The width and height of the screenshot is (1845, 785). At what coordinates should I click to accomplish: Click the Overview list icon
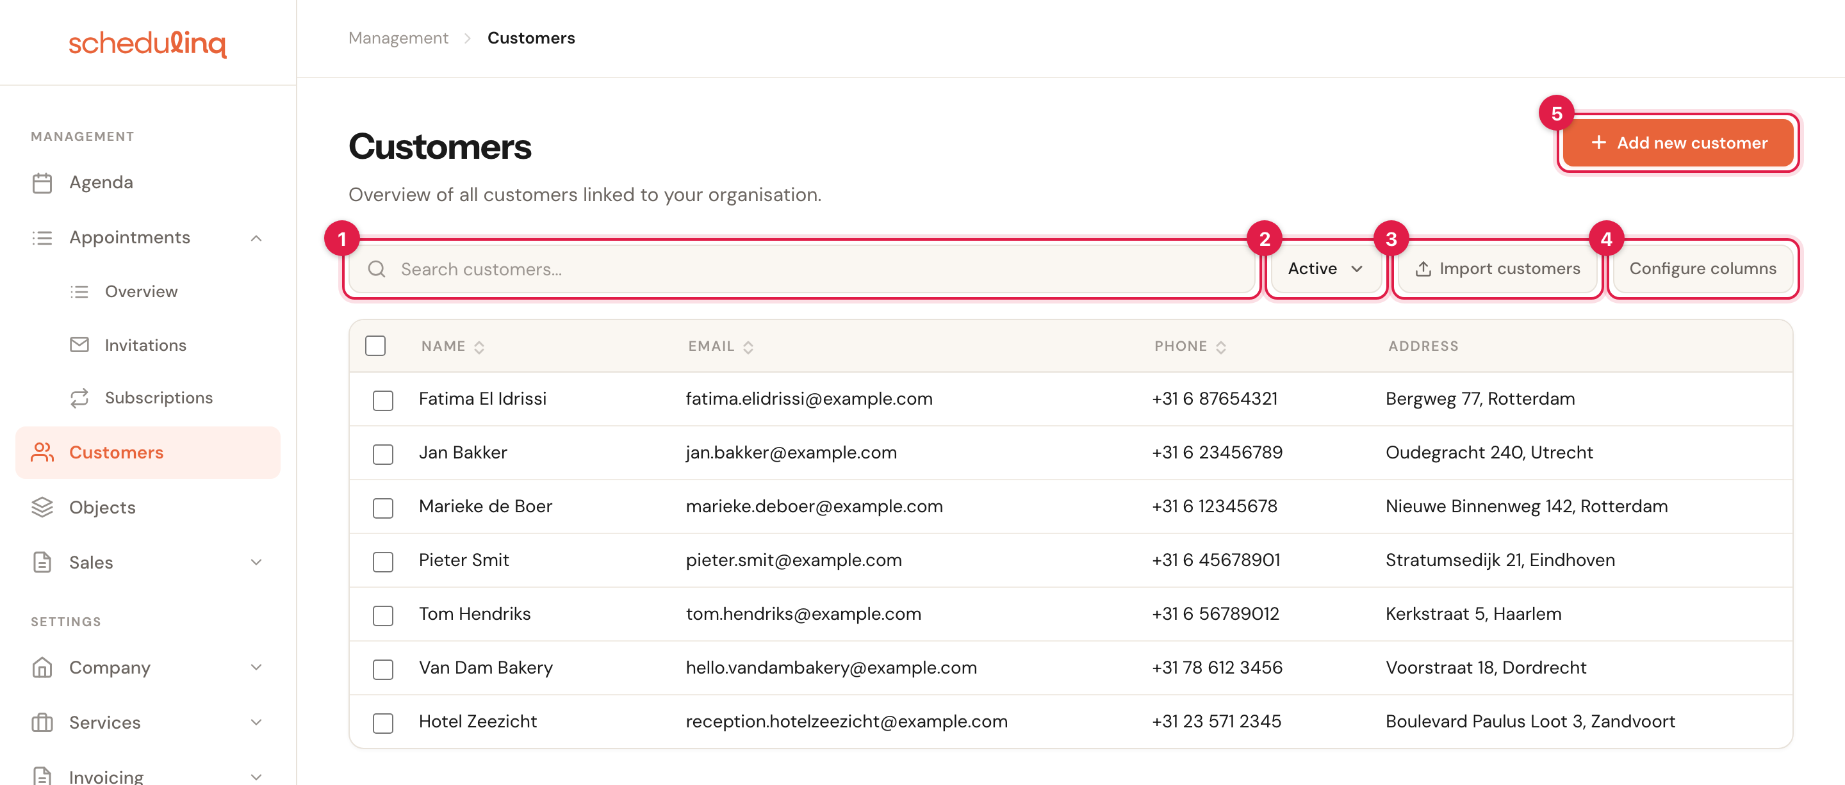79,292
